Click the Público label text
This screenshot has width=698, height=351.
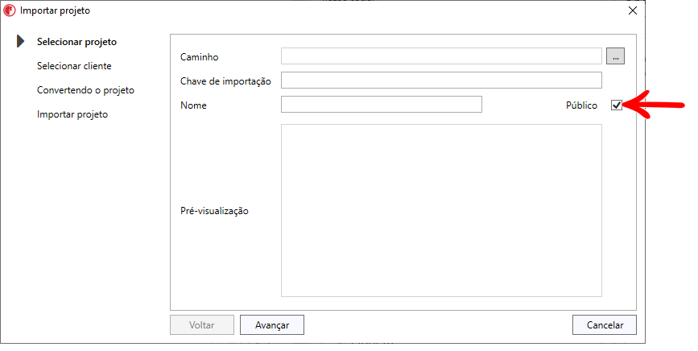tap(581, 105)
